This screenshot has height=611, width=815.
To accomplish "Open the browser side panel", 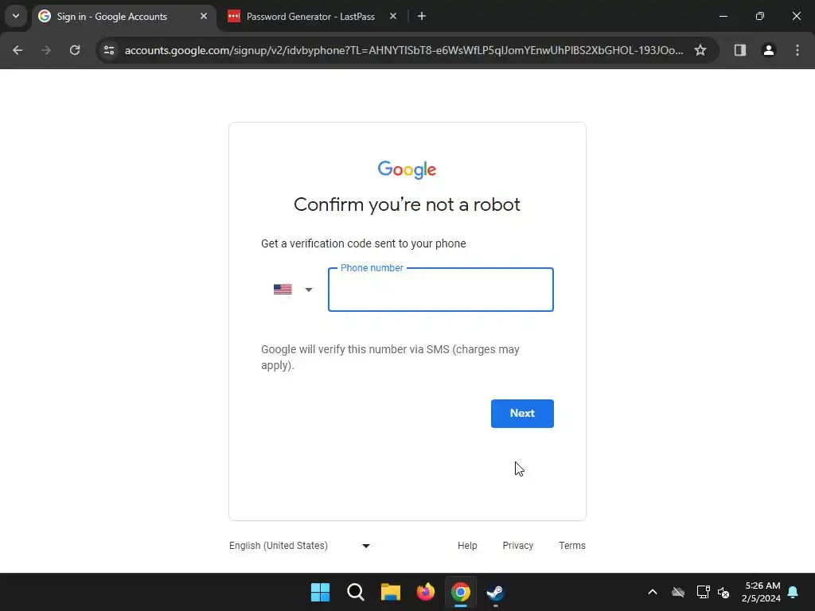I will coord(739,50).
